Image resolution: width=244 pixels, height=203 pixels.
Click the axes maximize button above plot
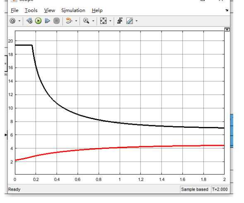coord(227,29)
